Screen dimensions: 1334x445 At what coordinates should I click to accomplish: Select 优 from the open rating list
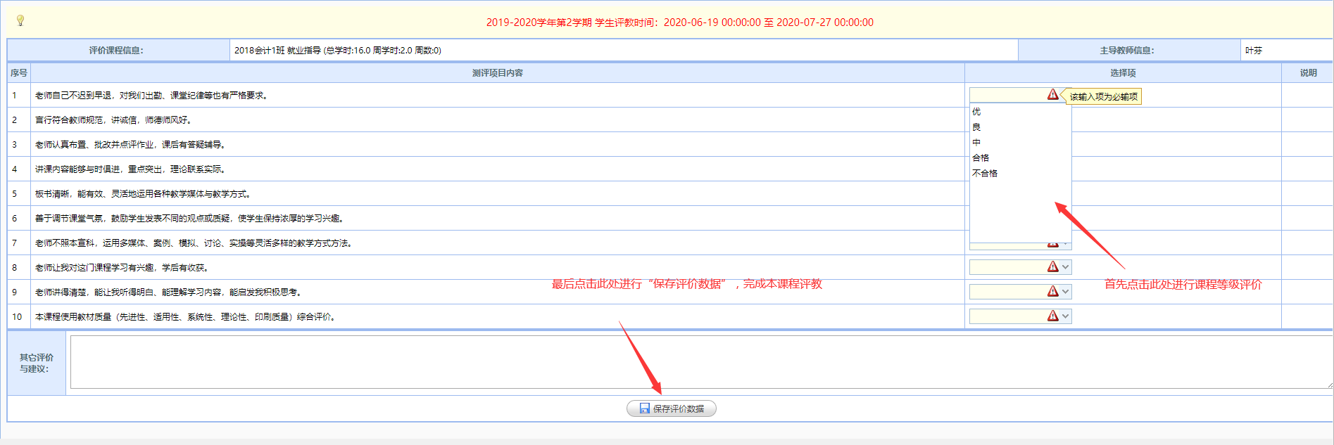point(976,112)
